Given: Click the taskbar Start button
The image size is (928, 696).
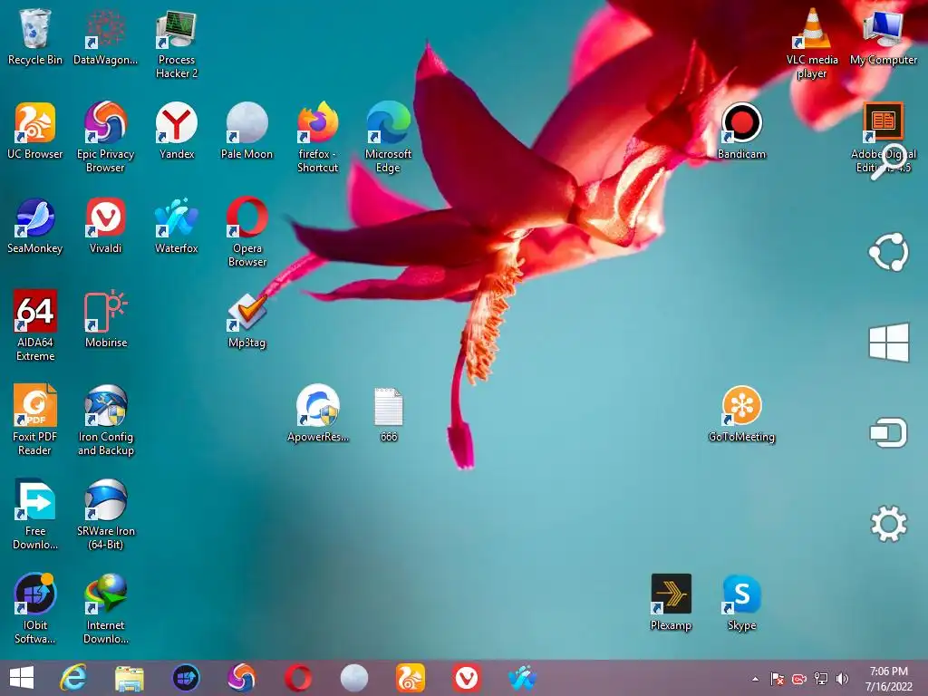Looking at the screenshot, I should 22,678.
